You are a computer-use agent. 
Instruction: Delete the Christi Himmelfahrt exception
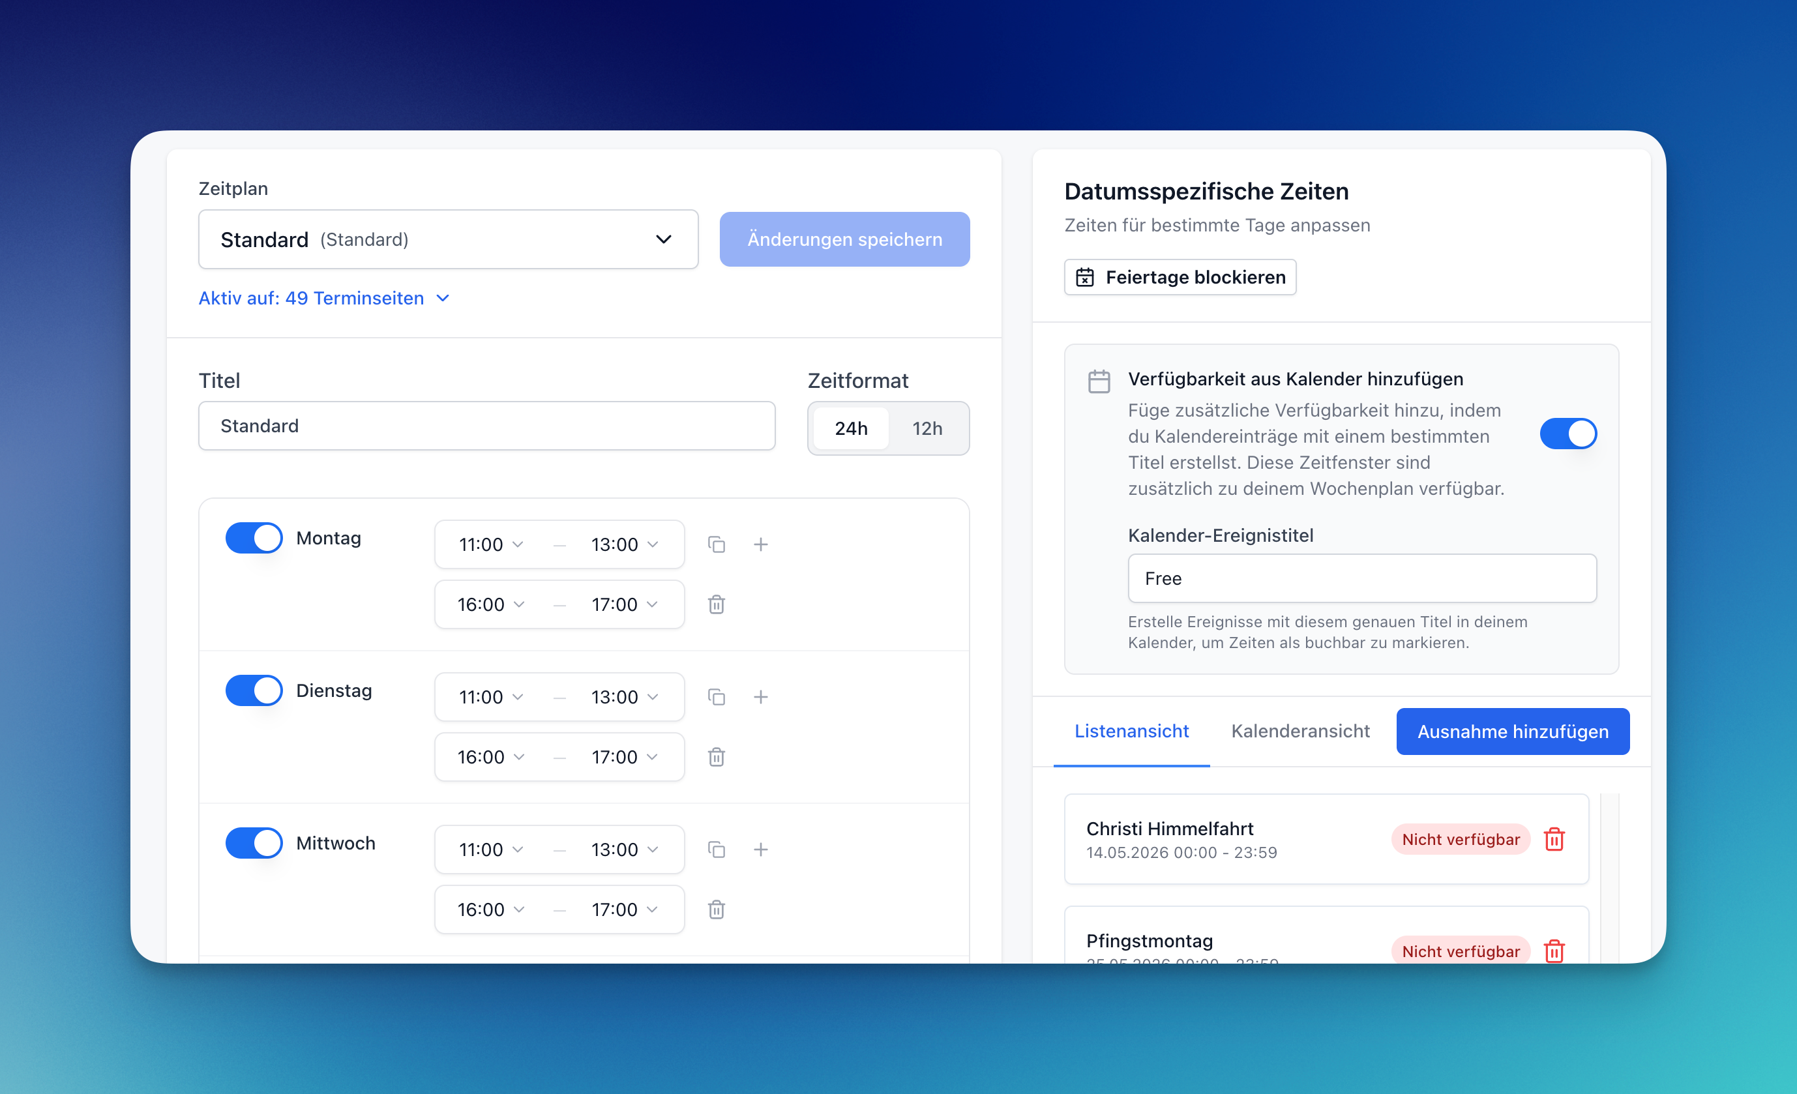click(x=1554, y=838)
